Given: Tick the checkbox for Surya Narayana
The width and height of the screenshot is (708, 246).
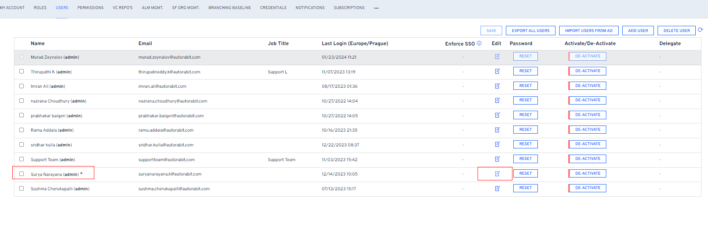Looking at the screenshot, I should (x=22, y=174).
